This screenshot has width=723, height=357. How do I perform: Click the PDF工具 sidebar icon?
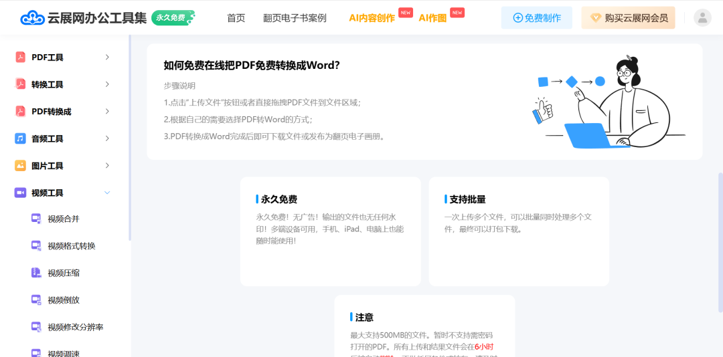[20, 57]
